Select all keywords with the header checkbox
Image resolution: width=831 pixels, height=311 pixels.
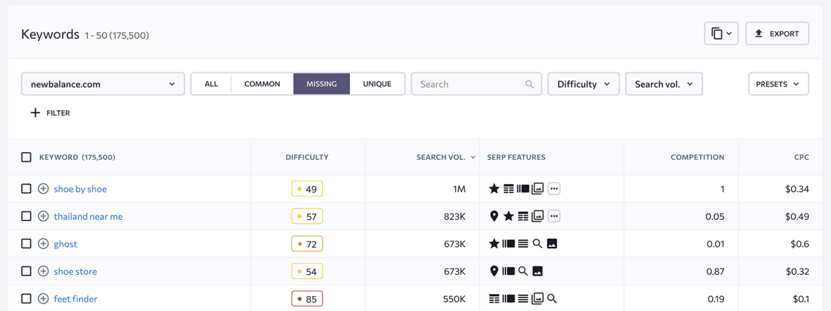[x=26, y=157]
